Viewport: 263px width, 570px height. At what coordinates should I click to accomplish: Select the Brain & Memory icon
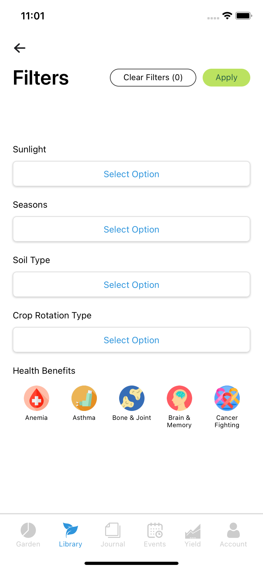pyautogui.click(x=179, y=398)
